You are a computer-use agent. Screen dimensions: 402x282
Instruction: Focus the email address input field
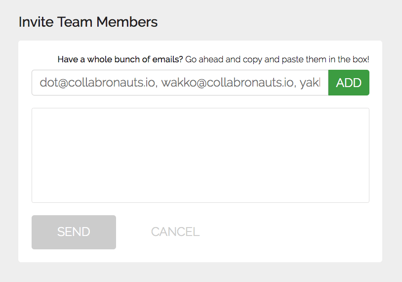pyautogui.click(x=180, y=83)
